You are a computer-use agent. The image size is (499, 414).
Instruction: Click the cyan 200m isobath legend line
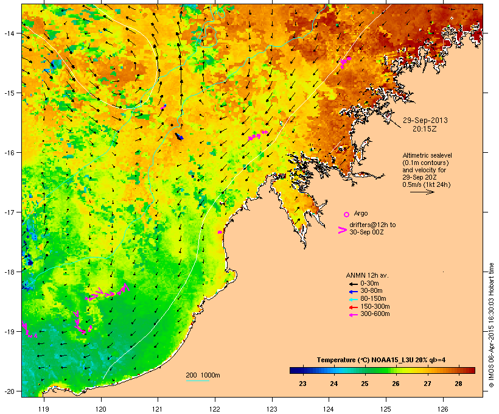pyautogui.click(x=197, y=381)
